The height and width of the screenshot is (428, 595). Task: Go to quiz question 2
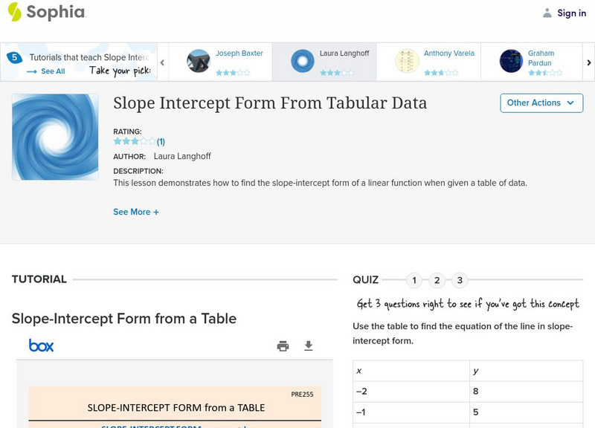437,280
